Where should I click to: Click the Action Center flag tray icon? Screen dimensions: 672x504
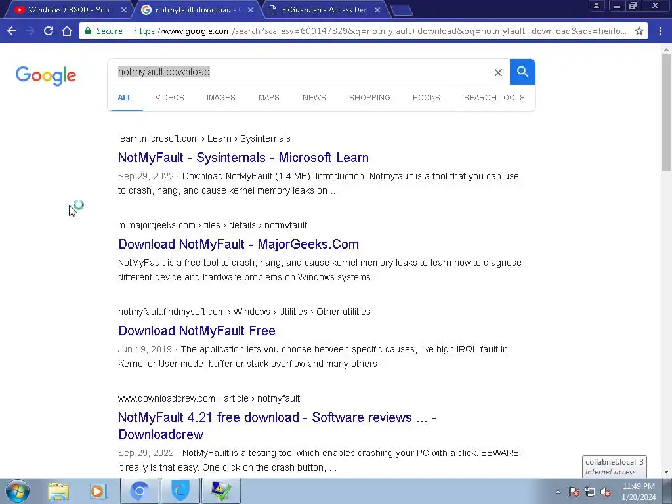tap(574, 492)
